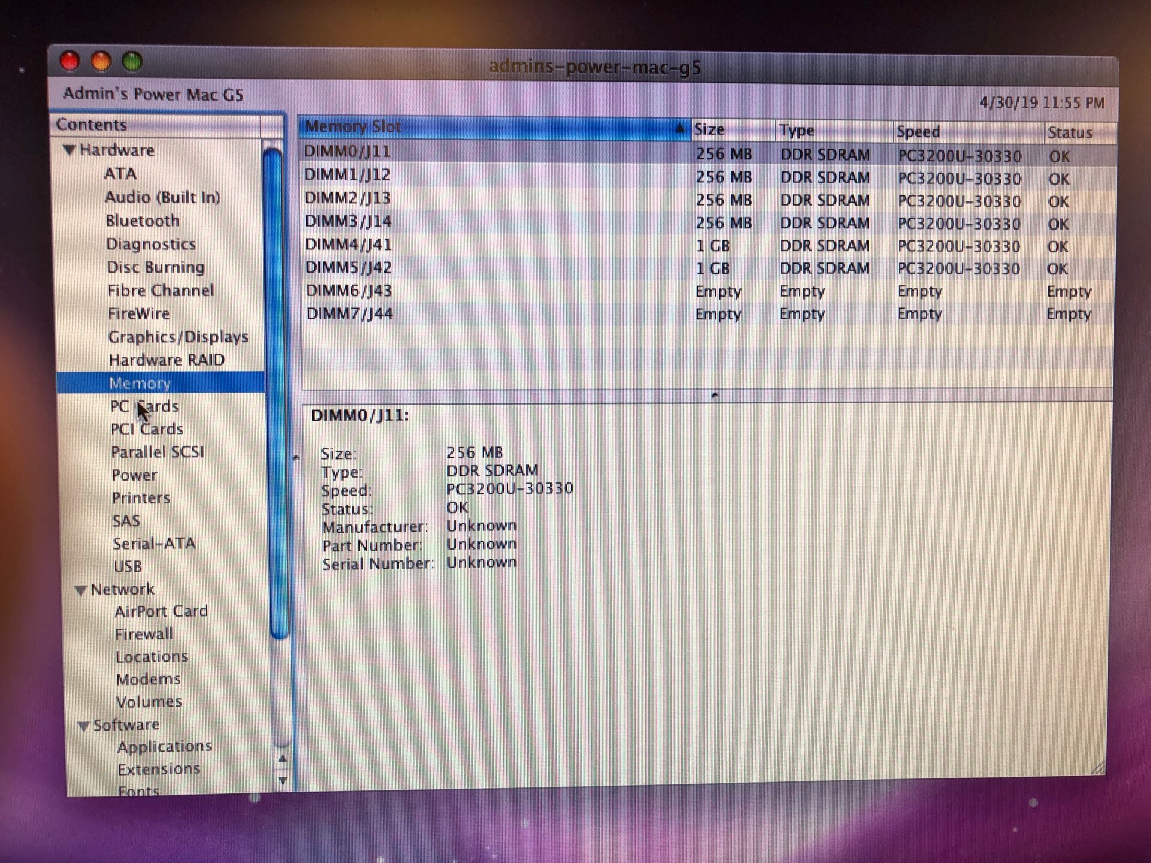Select USB in sidebar
Image resolution: width=1151 pixels, height=863 pixels.
tap(128, 566)
